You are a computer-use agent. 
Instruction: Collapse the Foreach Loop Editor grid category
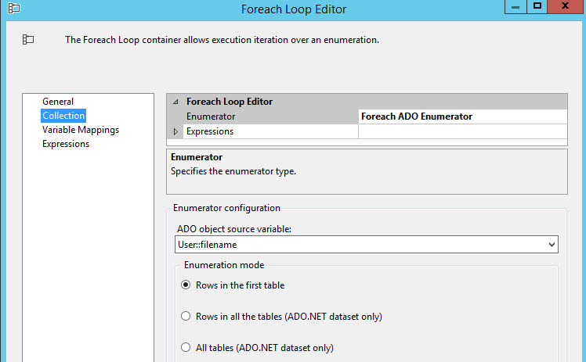pyautogui.click(x=175, y=102)
